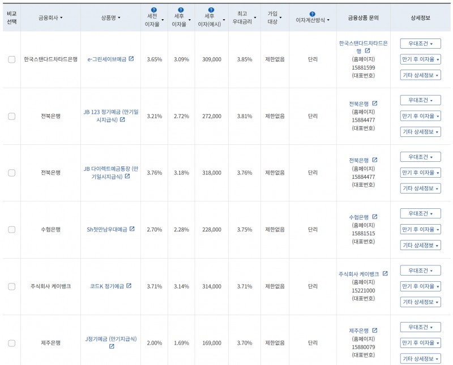Expand 우대조건 for JB 123 정기예금 row
453x365 pixels.
click(420, 100)
